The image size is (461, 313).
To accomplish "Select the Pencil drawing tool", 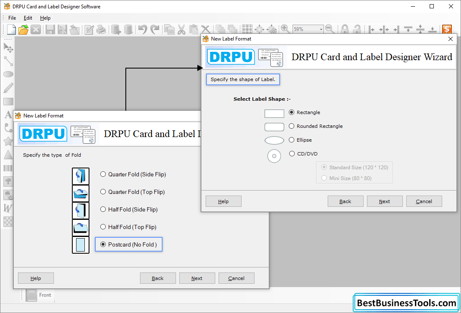I will pyautogui.click(x=8, y=88).
